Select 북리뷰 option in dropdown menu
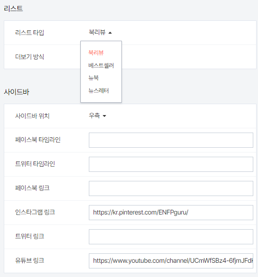The image size is (258, 277). coord(96,53)
